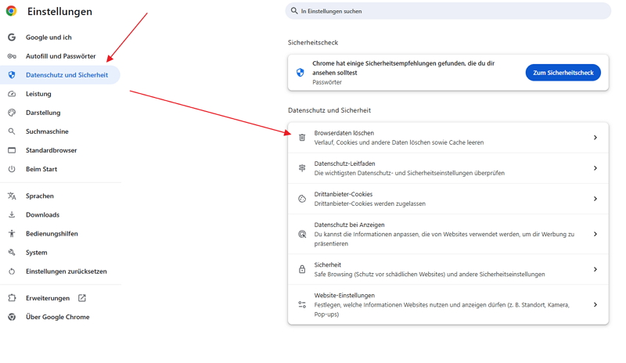Viewport: 626px width, 363px height.
Task: Expand Website-Einstellungen with its chevron arrow
Action: click(595, 305)
